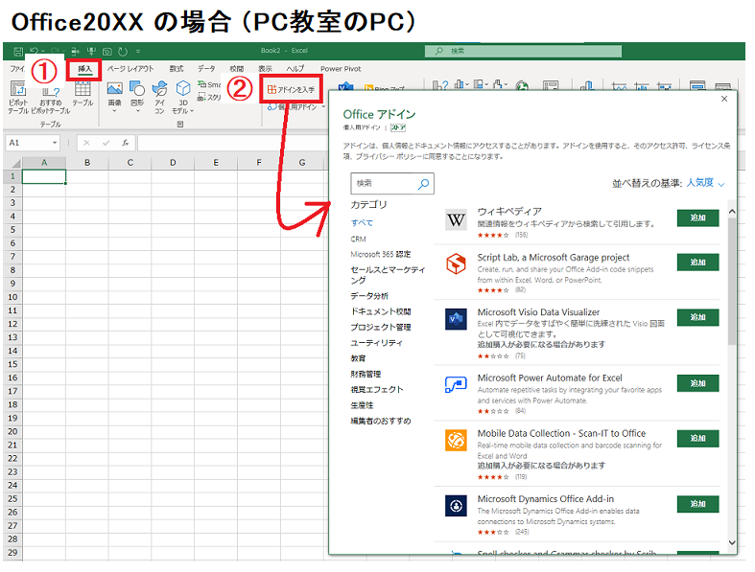Viewport: 755px width, 572px height.
Task: Click the Insert Function fx icon
Action: 125,143
